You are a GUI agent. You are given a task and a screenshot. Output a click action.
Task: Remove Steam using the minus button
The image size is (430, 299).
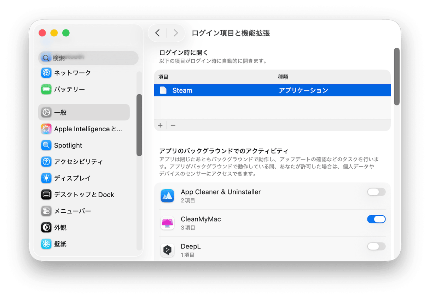tap(173, 125)
